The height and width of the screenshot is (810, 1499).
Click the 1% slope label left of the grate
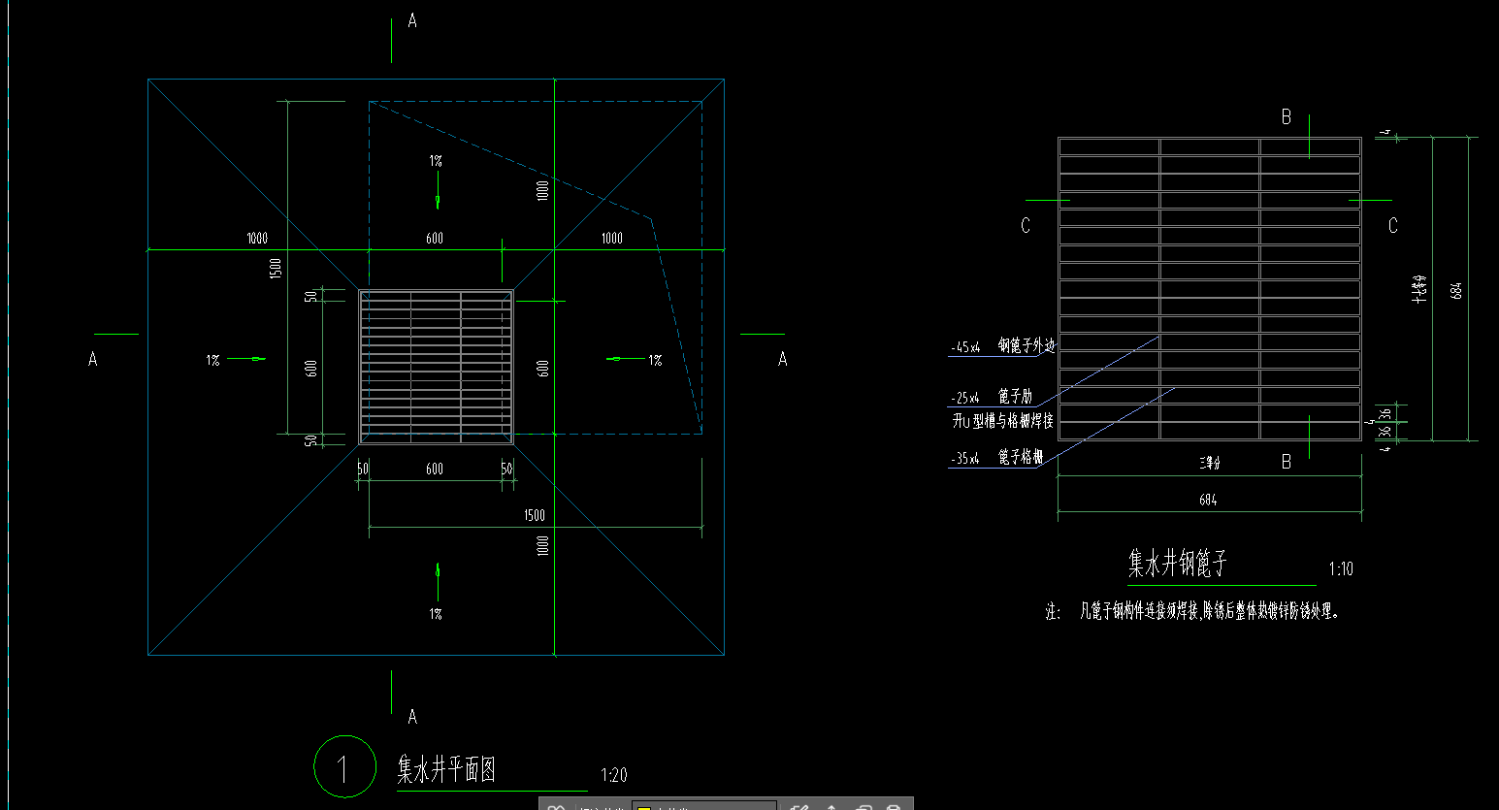[x=212, y=360]
